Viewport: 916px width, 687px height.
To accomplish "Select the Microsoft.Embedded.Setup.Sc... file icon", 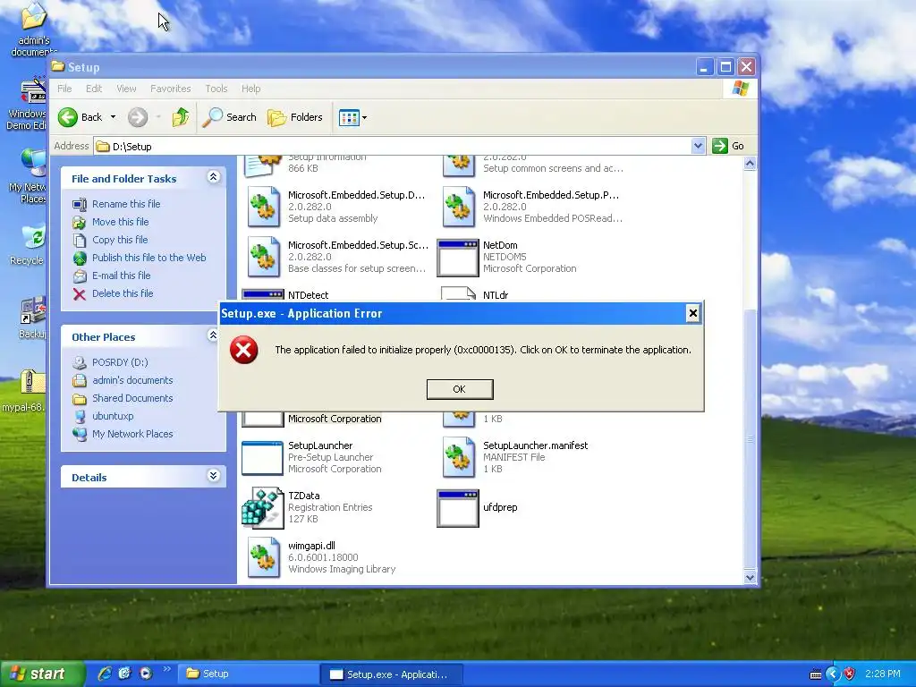I will pyautogui.click(x=263, y=257).
